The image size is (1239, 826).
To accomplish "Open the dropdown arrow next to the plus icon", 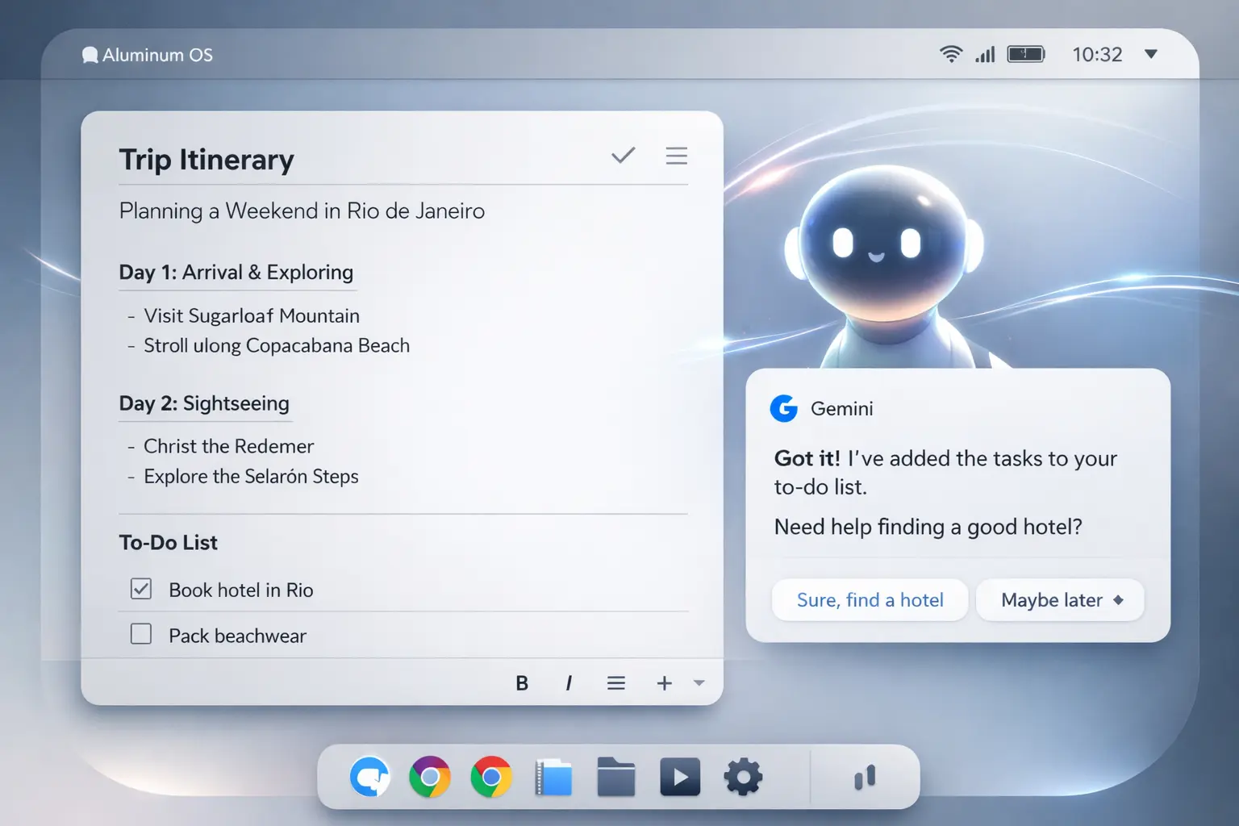I will coord(699,682).
